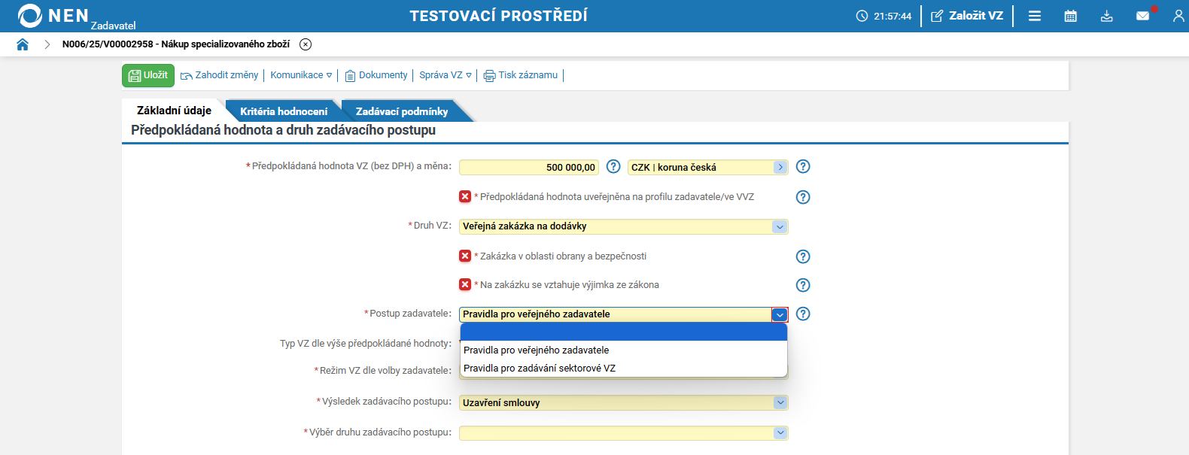Switch to Kritéria hodnocení tab
Screen dimensions: 1189x455
284,111
